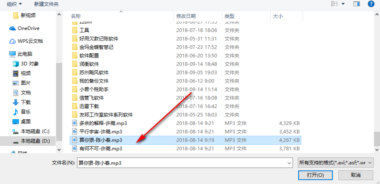Select the 工具 folder icon
Screen dimensions: 380x184
click(75, 30)
